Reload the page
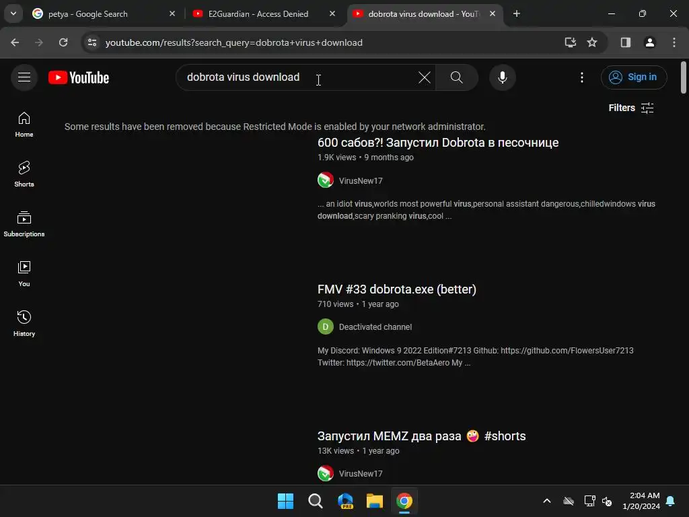 [x=63, y=42]
